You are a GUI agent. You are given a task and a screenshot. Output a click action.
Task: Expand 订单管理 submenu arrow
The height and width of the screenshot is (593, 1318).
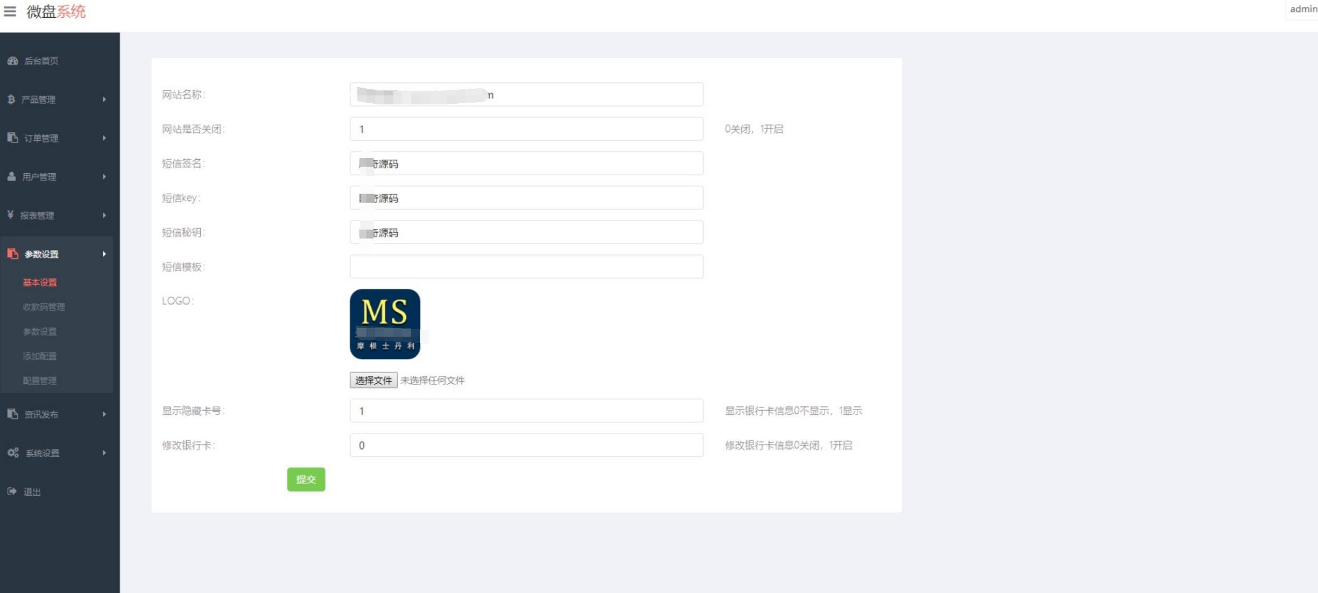tap(104, 138)
